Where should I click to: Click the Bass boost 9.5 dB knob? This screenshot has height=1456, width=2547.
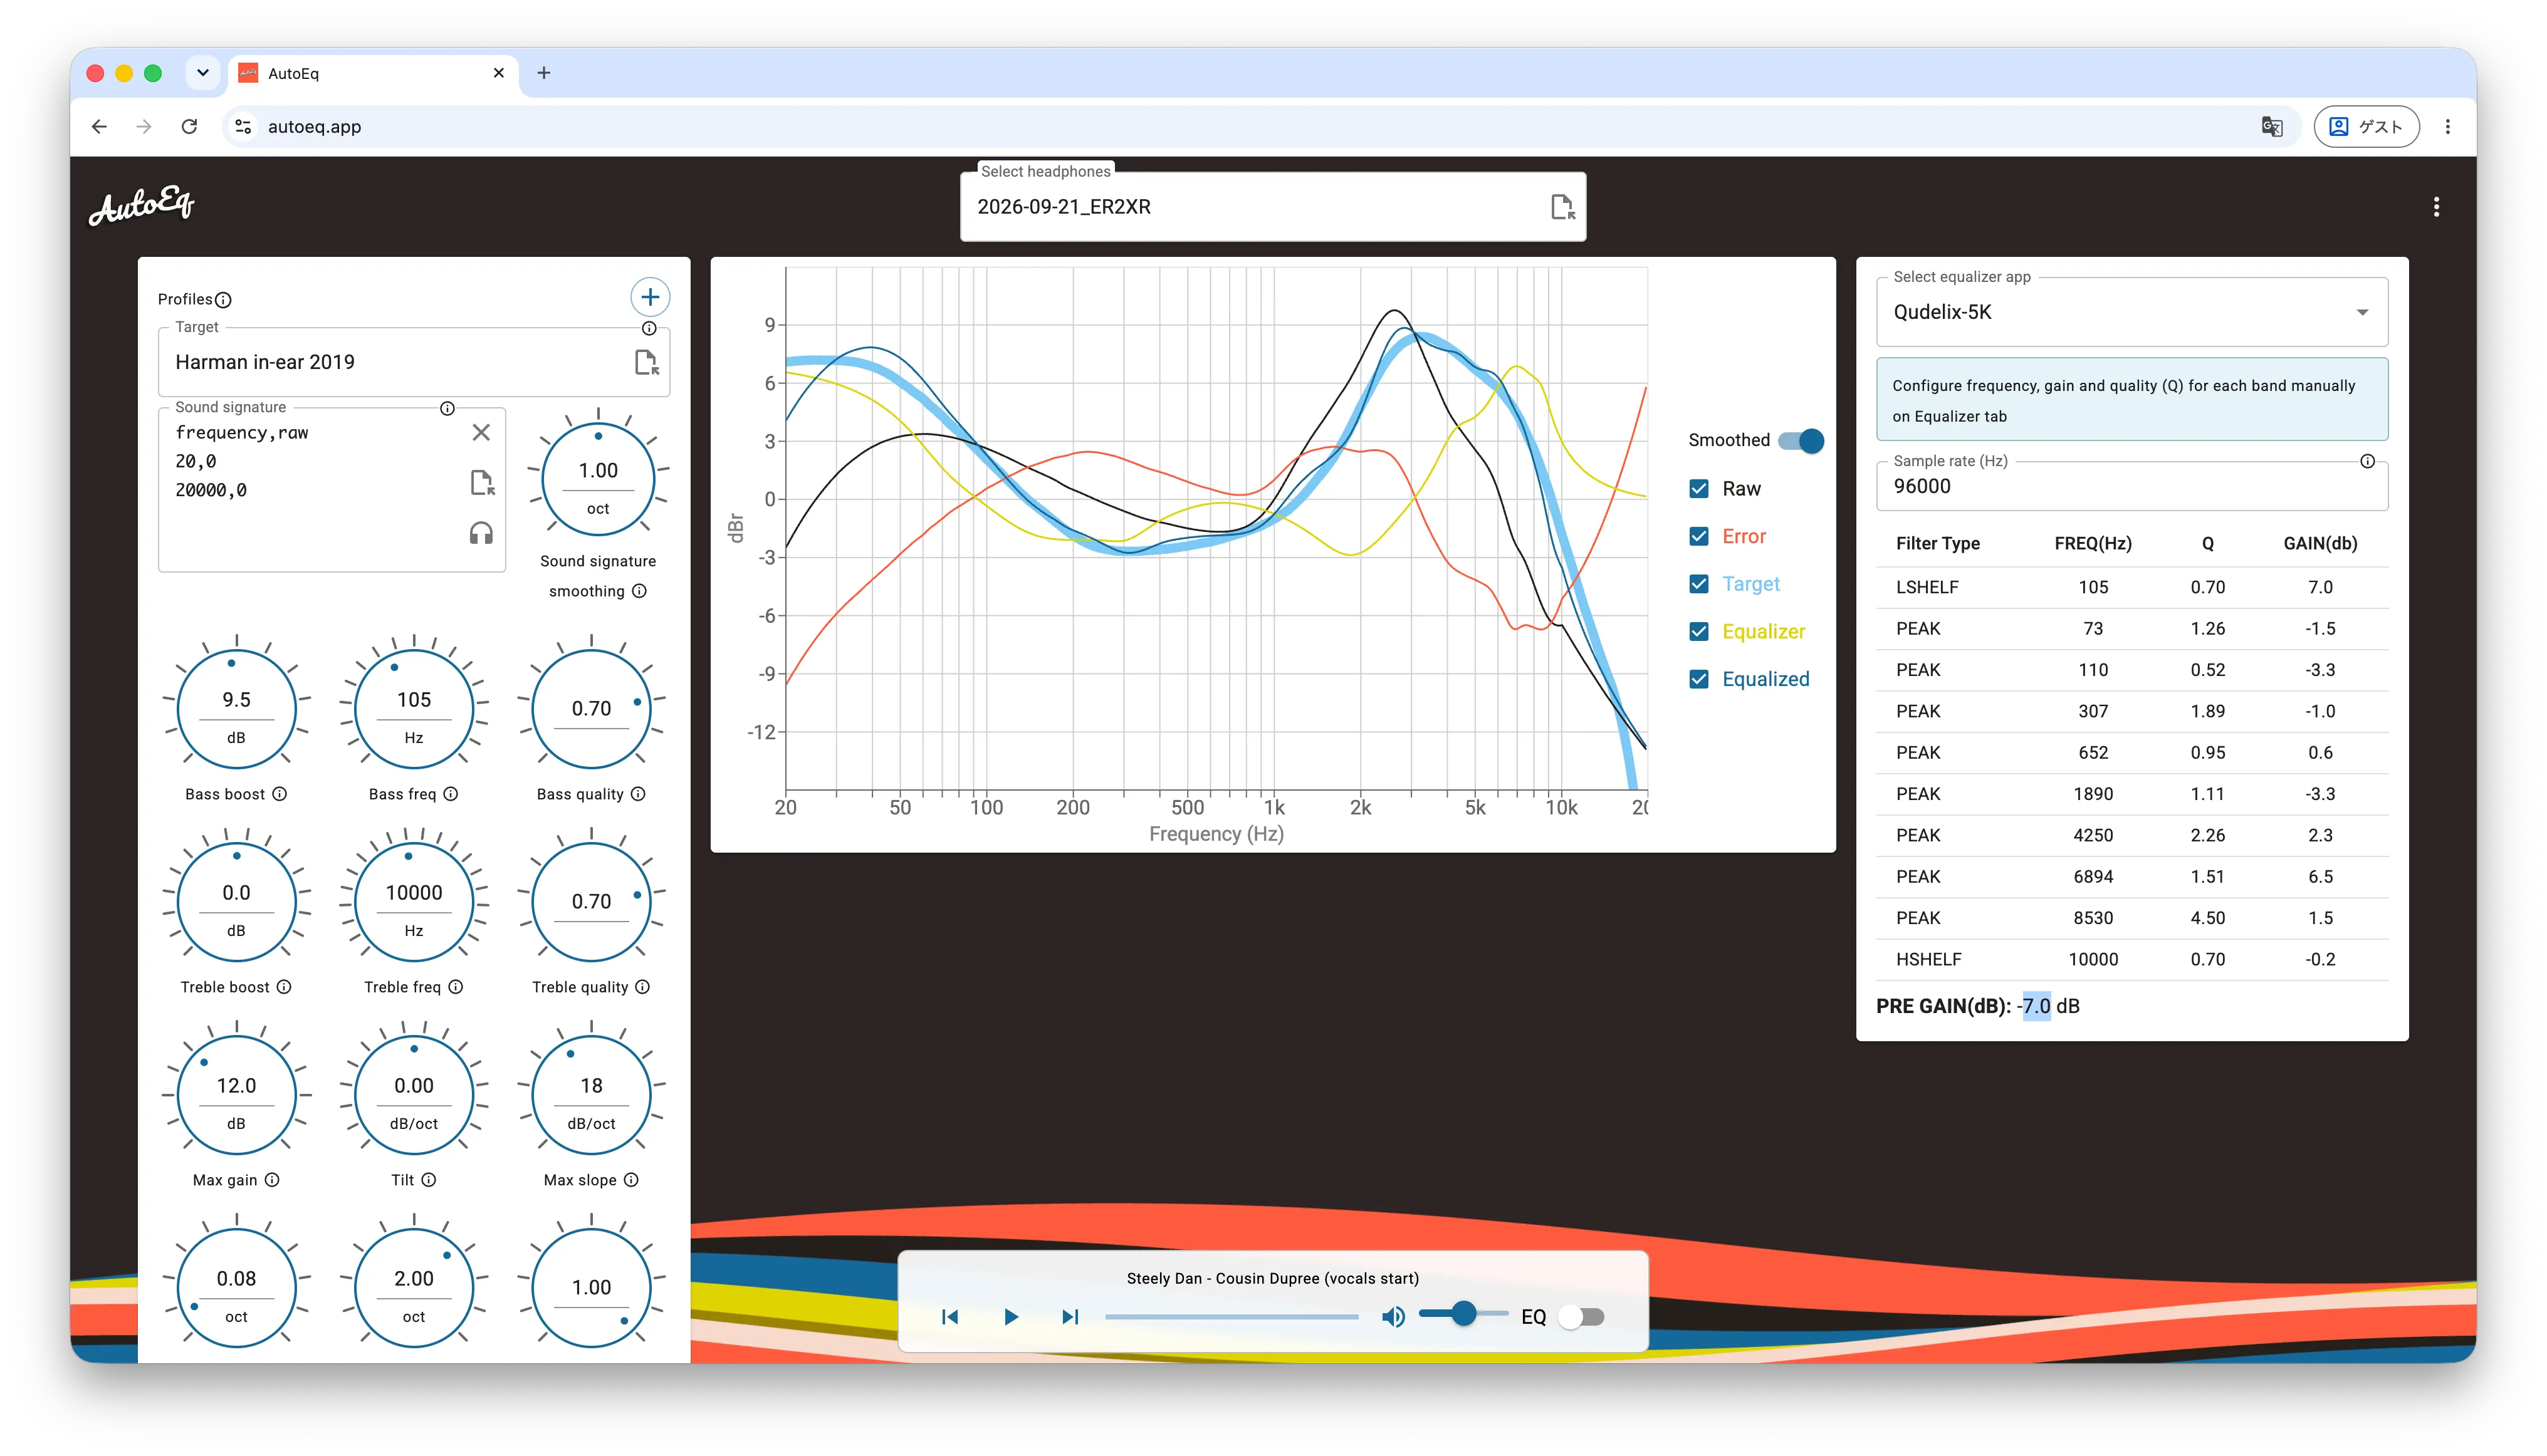[236, 708]
